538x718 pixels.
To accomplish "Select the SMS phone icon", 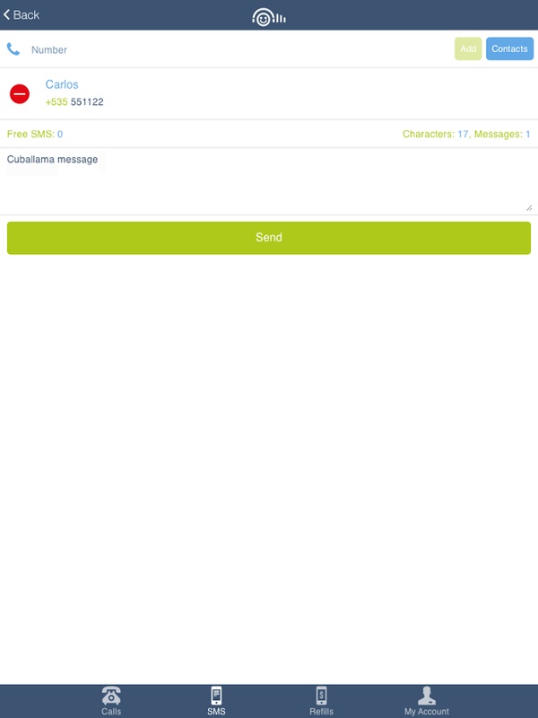I will [216, 696].
